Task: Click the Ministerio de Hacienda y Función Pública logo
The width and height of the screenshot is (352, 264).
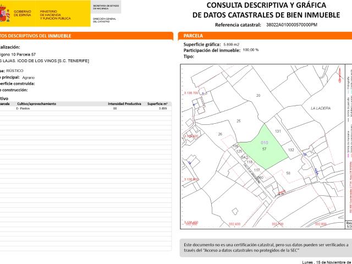Action: tap(56, 15)
